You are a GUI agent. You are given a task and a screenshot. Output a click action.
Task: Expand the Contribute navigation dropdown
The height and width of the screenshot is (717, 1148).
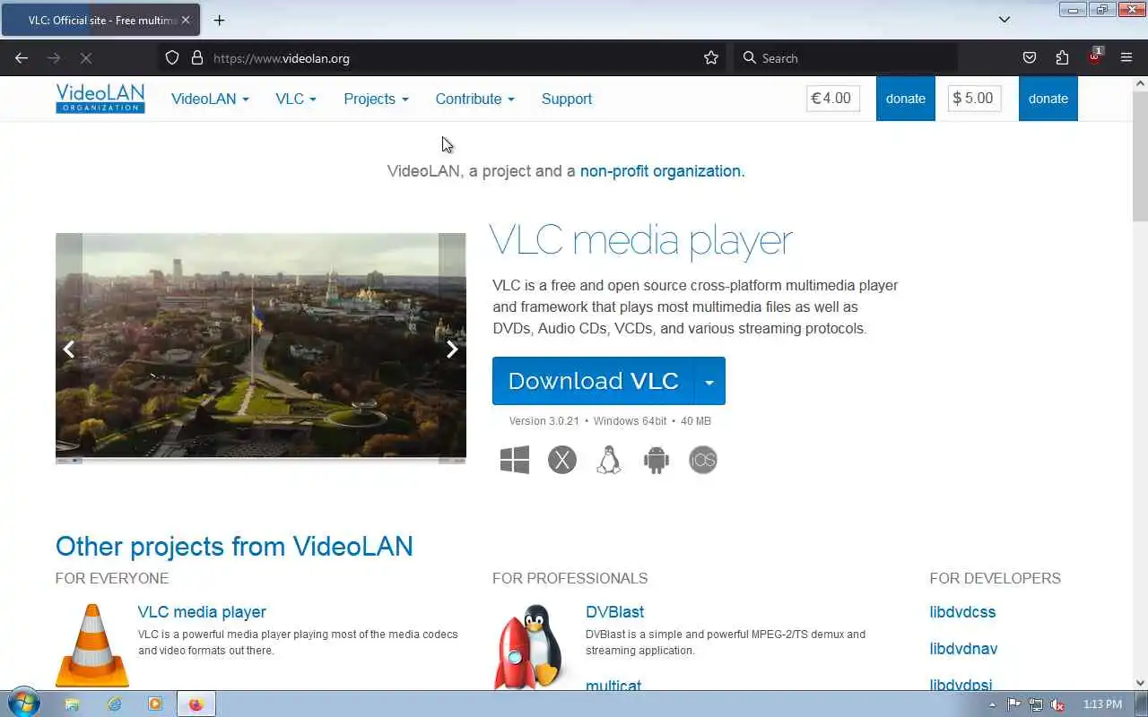474,99
